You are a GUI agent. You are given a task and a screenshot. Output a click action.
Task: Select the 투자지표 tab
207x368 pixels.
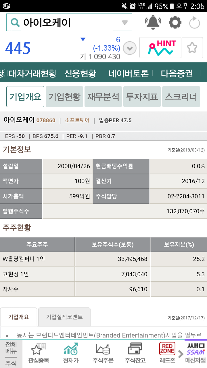tap(142, 97)
